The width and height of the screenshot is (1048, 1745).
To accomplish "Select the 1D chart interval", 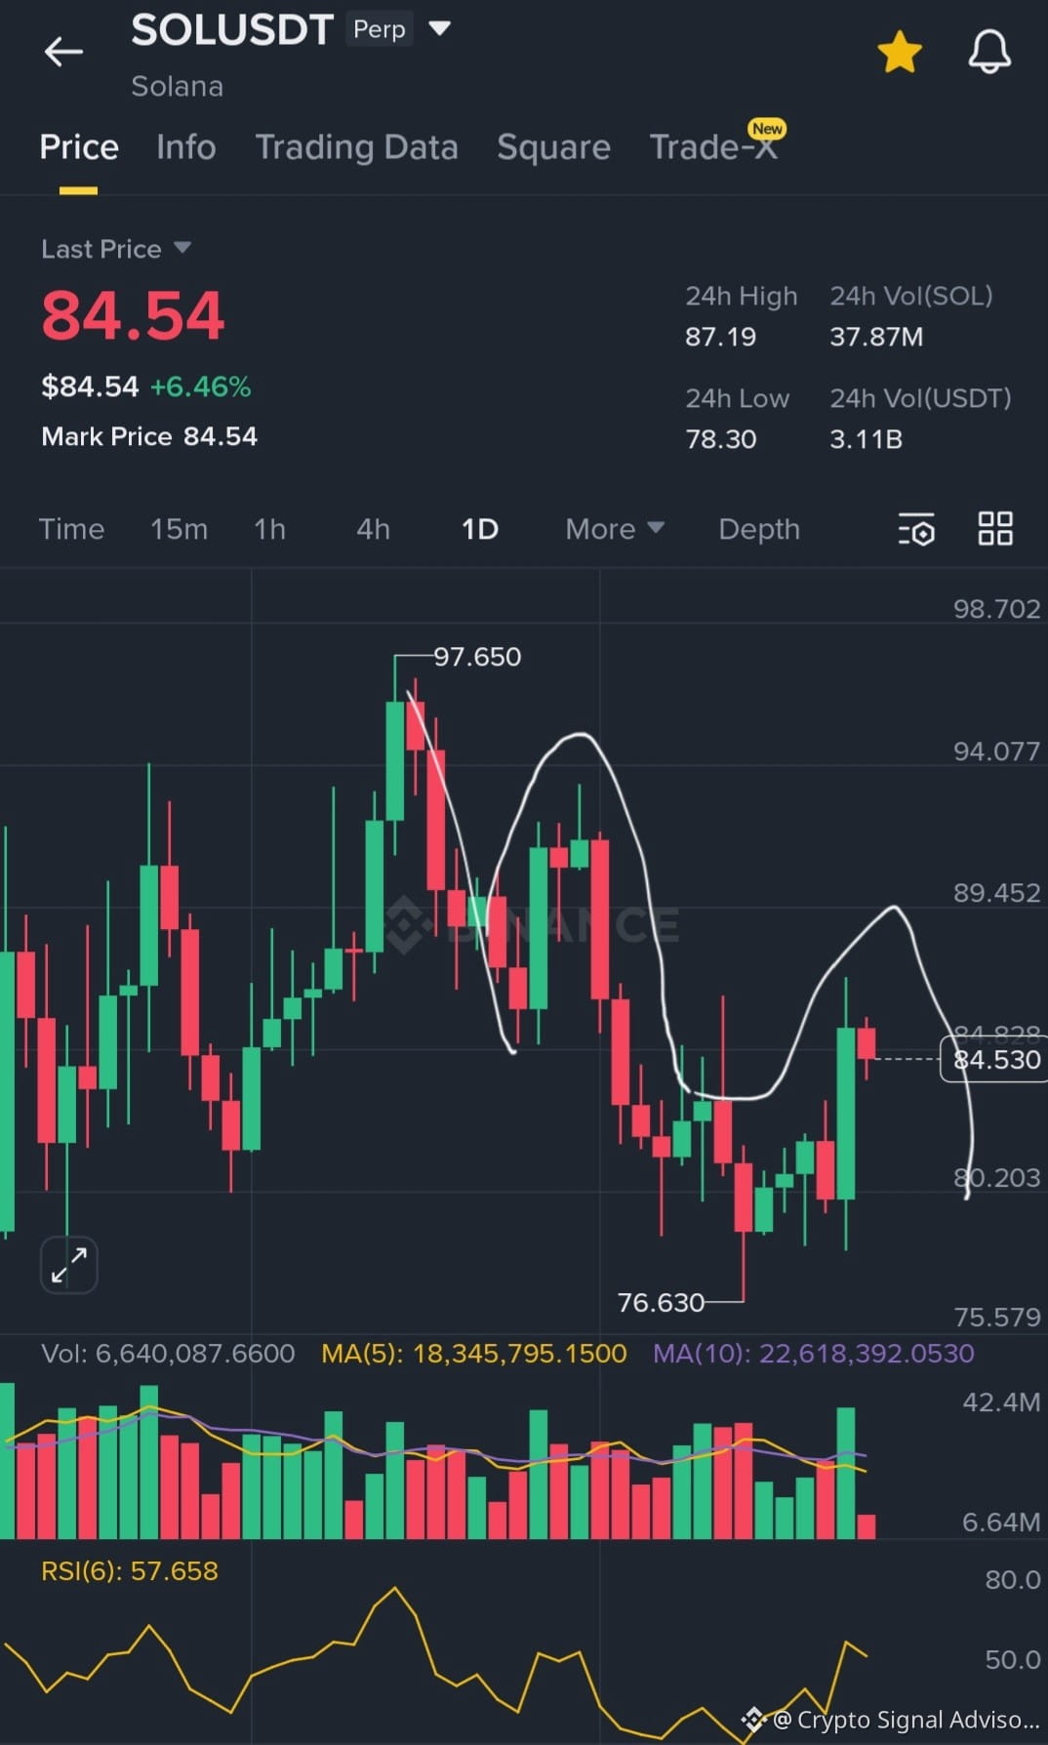I will pyautogui.click(x=479, y=529).
